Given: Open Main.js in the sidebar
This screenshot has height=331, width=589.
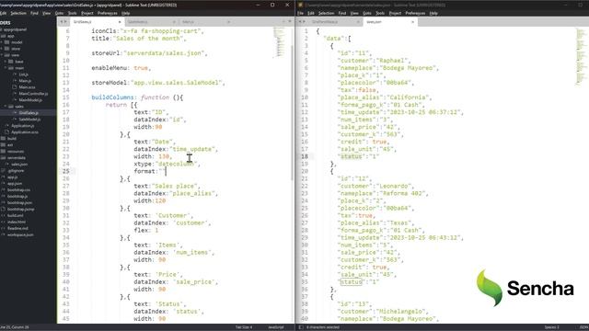Looking at the screenshot, I should (25, 81).
